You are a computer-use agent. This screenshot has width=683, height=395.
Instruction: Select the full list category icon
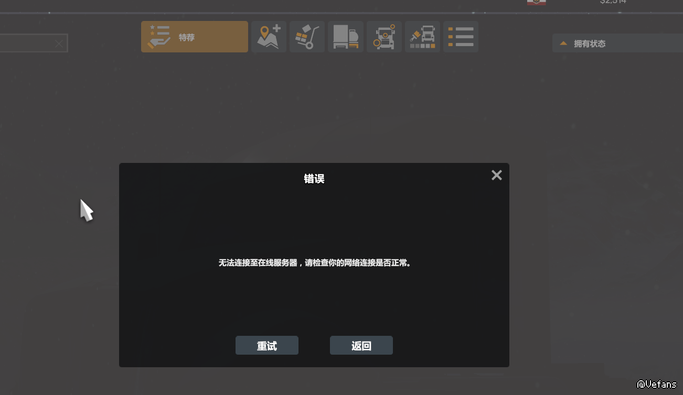click(x=461, y=37)
